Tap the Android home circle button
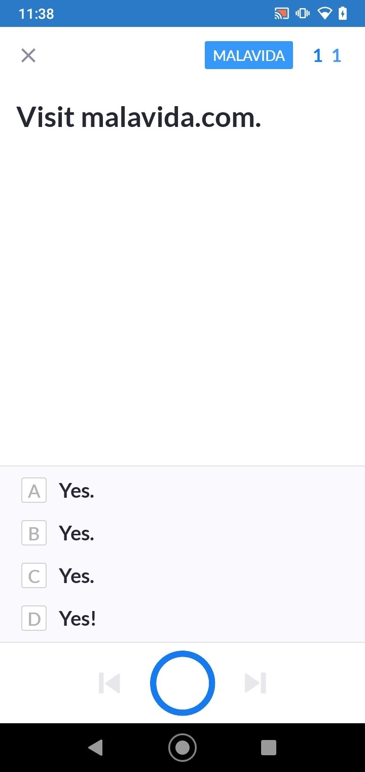 pyautogui.click(x=182, y=747)
